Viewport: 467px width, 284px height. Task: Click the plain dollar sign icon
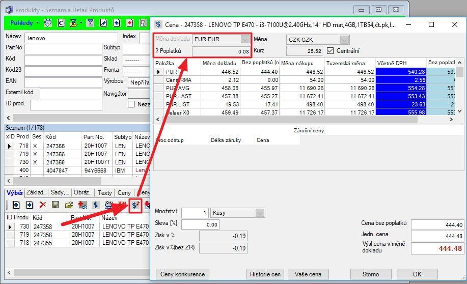coord(95,205)
